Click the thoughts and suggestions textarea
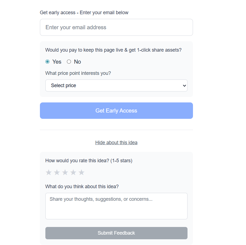The height and width of the screenshot is (245, 246). click(x=116, y=206)
